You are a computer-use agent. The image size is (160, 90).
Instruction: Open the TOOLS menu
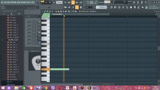pos(29,2)
